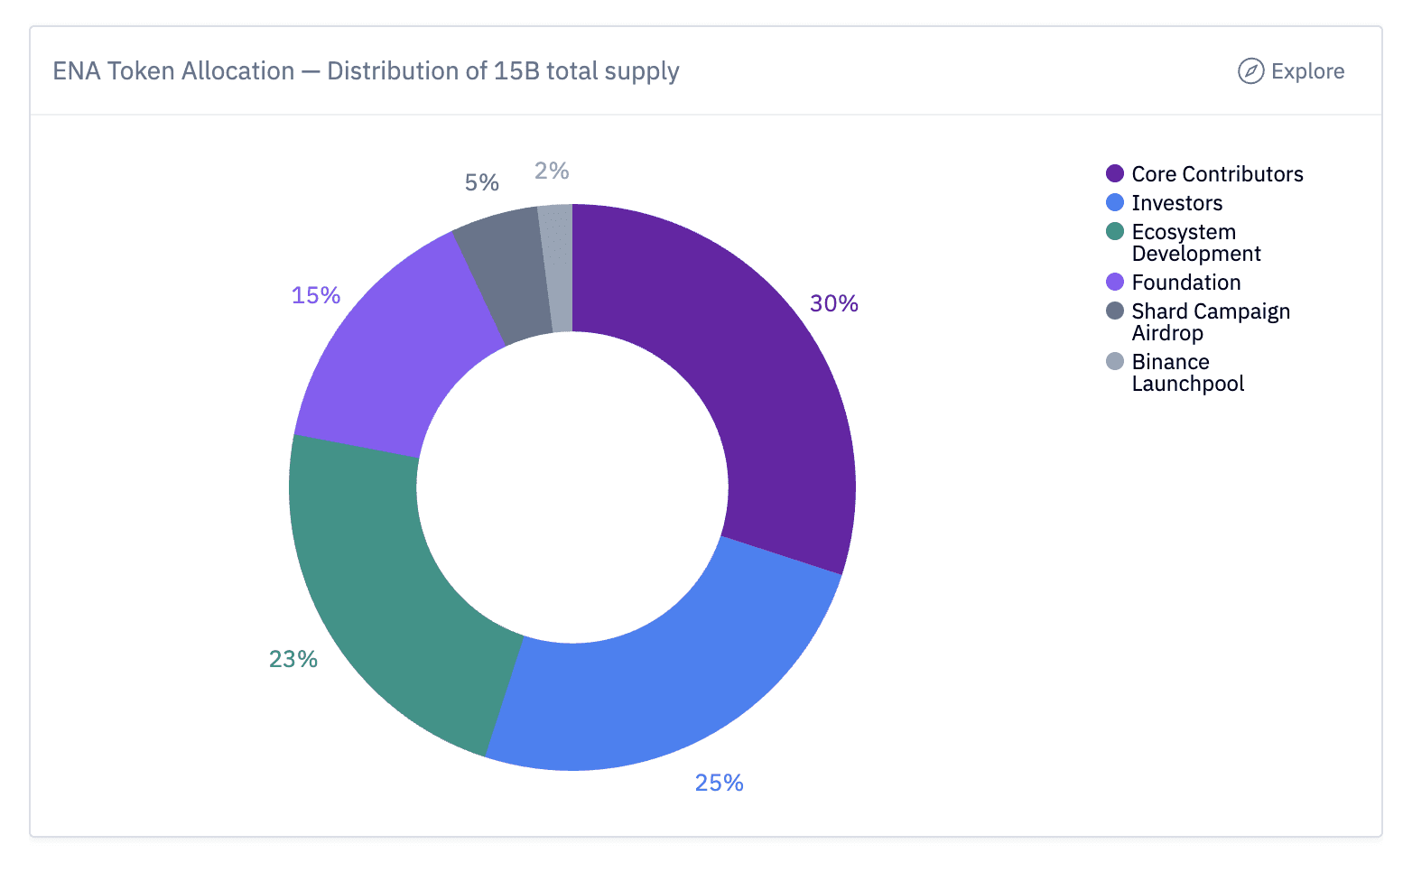Toggle Core Contributors via its legend entry

point(1217,172)
